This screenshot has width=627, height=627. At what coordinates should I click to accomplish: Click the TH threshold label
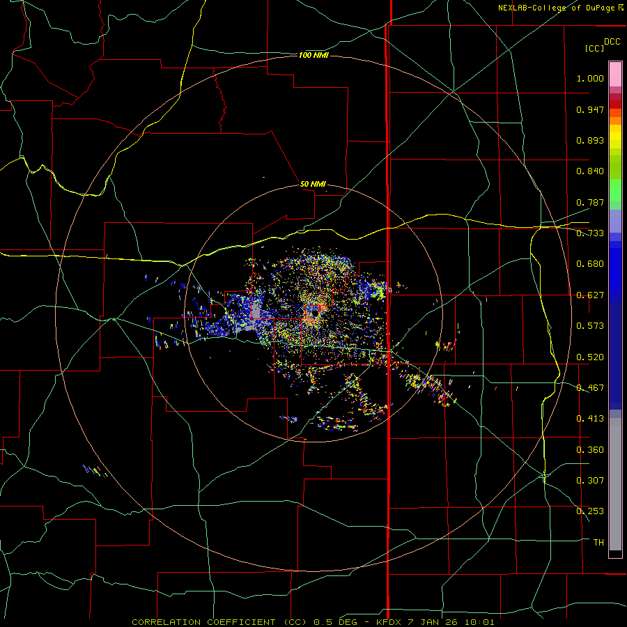598,542
